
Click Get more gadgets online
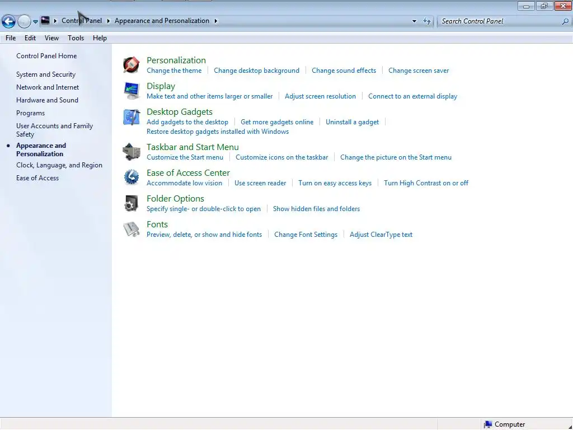(x=277, y=122)
